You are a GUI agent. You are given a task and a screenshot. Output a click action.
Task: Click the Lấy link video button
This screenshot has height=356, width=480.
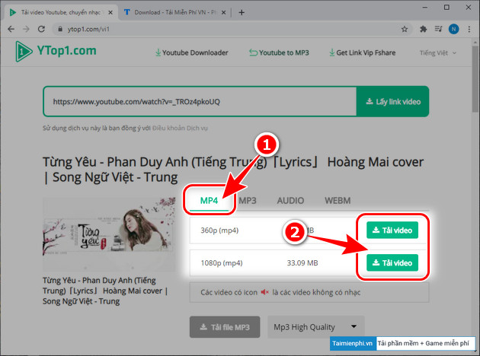(392, 101)
